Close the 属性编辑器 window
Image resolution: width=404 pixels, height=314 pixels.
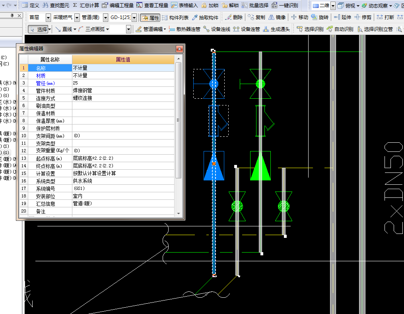179,48
